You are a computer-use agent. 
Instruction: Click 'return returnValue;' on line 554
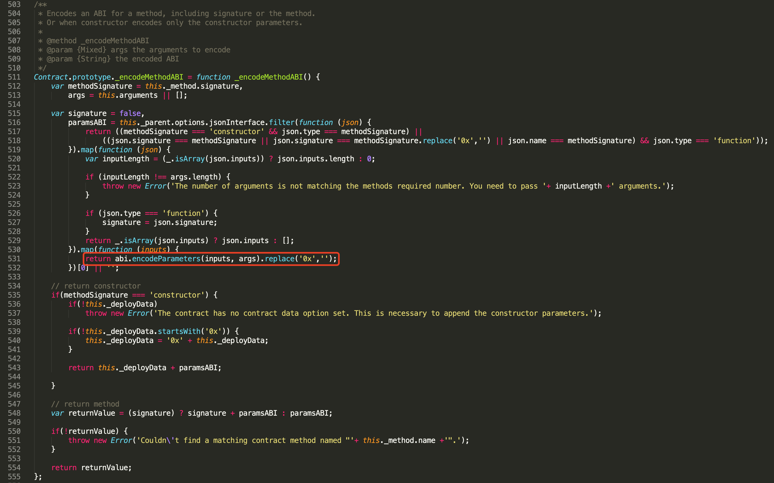pos(91,468)
